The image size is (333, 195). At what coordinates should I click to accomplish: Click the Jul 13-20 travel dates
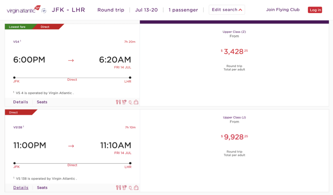(x=146, y=10)
